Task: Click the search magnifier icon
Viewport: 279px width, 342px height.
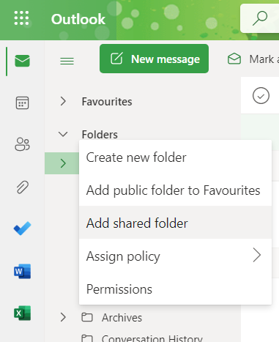Action: coord(260,18)
